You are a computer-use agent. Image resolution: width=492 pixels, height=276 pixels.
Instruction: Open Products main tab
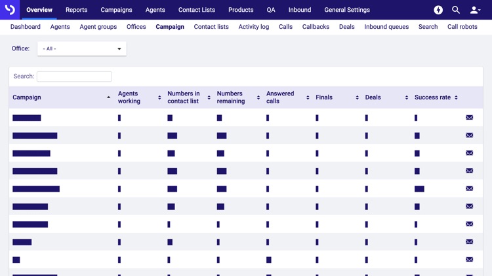[241, 10]
